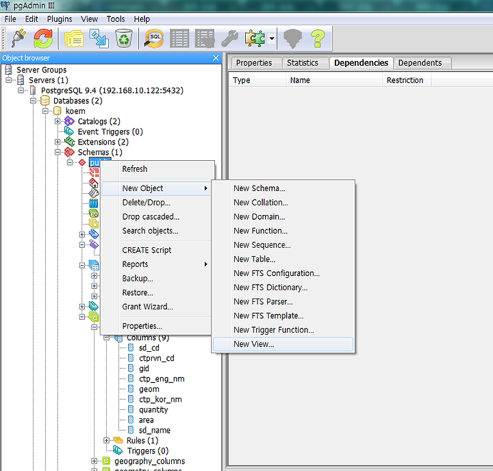Select the Dependencies tab
This screenshot has height=471, width=493.
(x=361, y=63)
